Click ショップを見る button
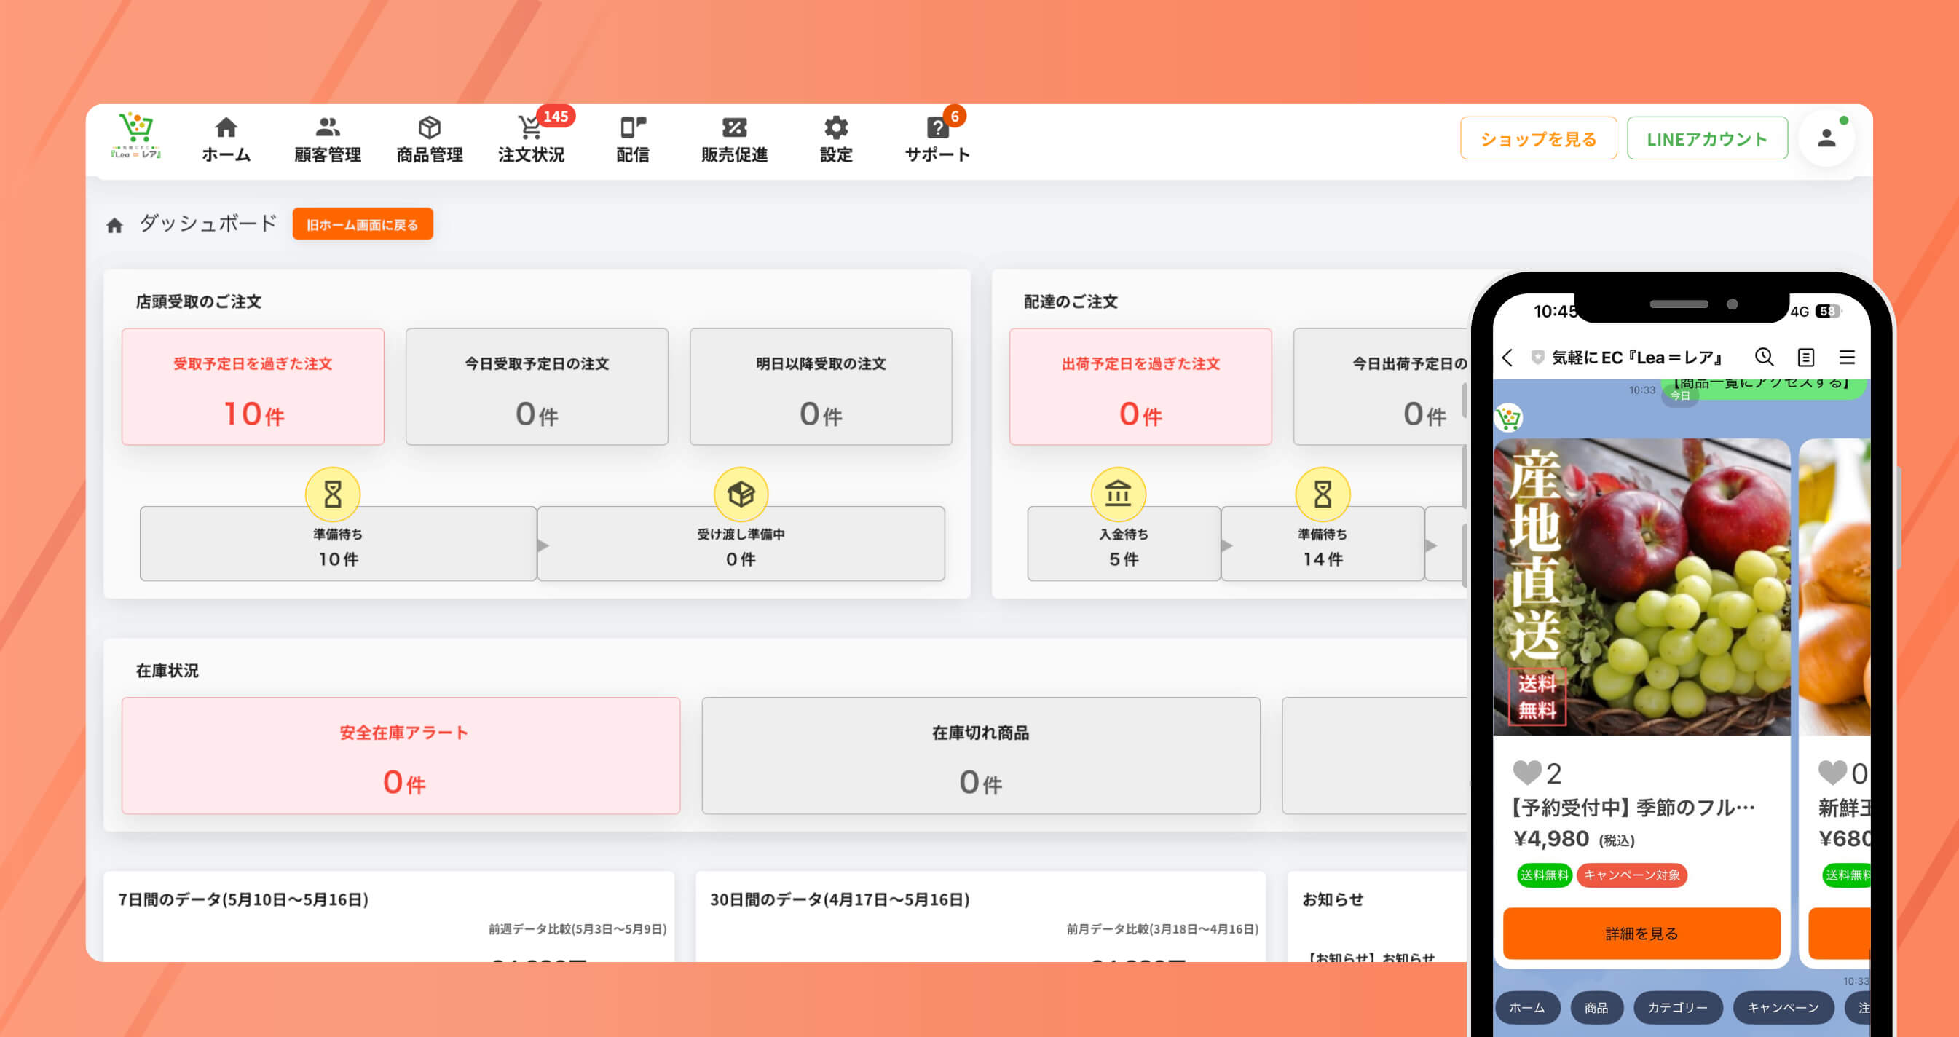The width and height of the screenshot is (1959, 1037). [1537, 138]
